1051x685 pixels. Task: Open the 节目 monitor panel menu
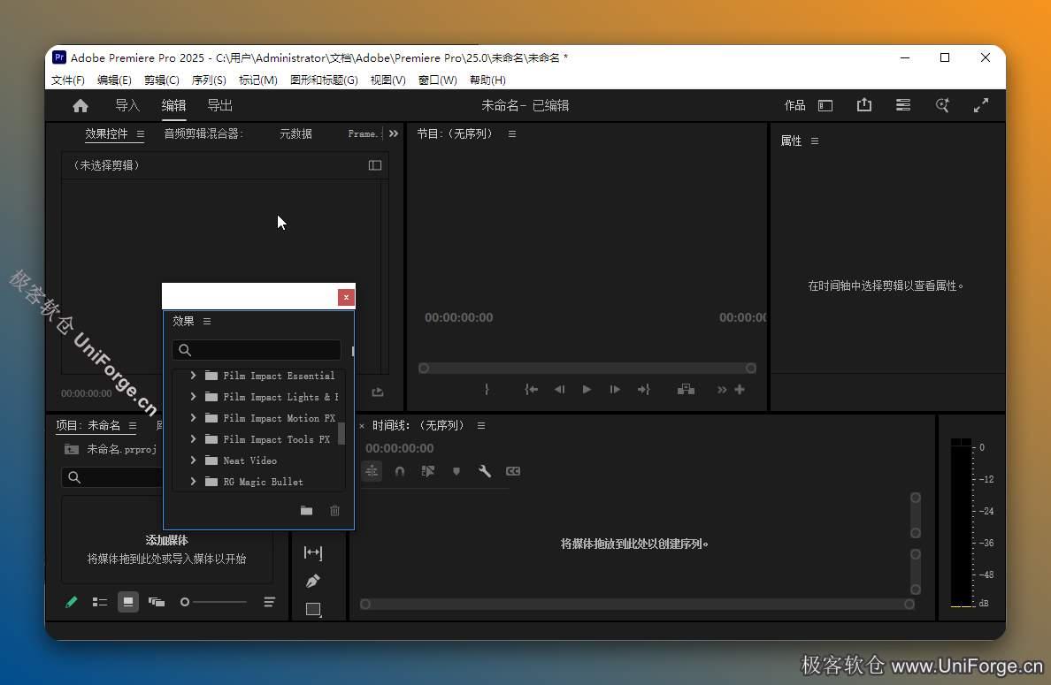pyautogui.click(x=512, y=134)
